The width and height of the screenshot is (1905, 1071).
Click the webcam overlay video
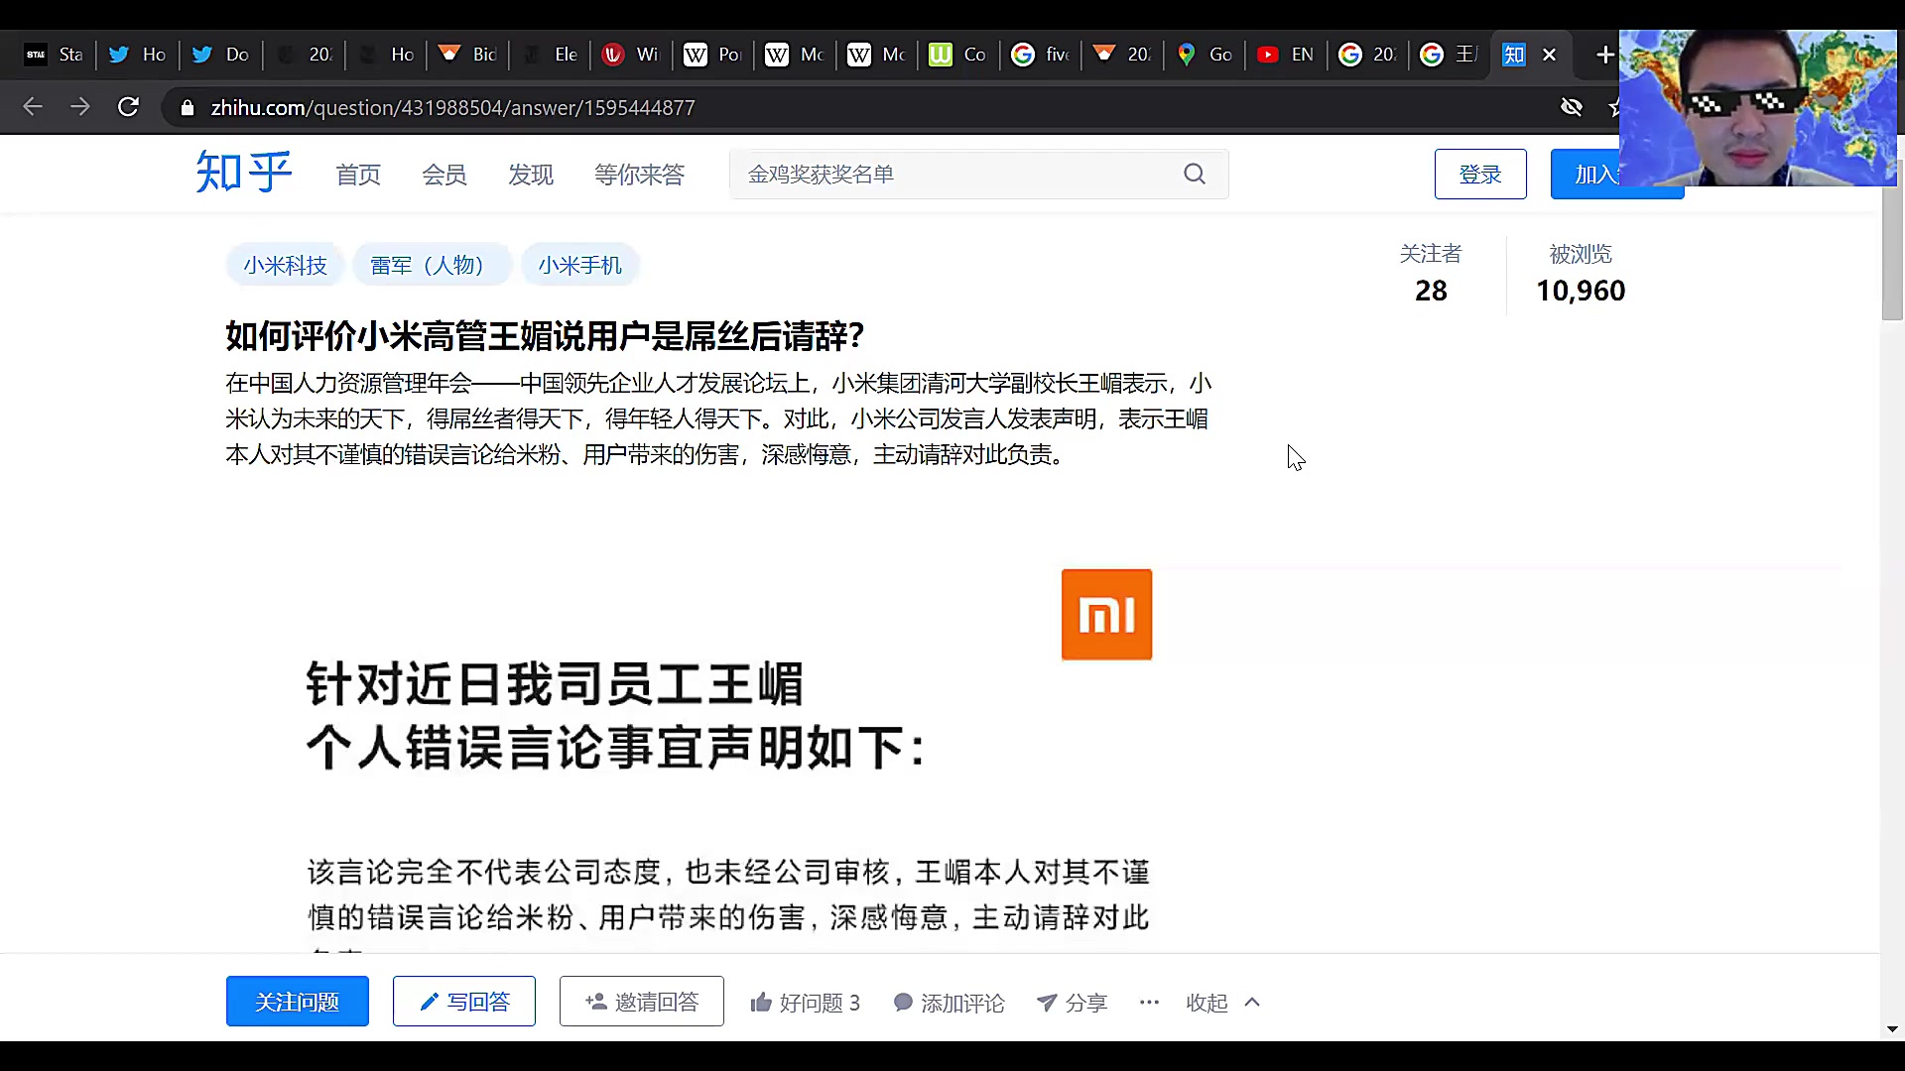coord(1758,108)
